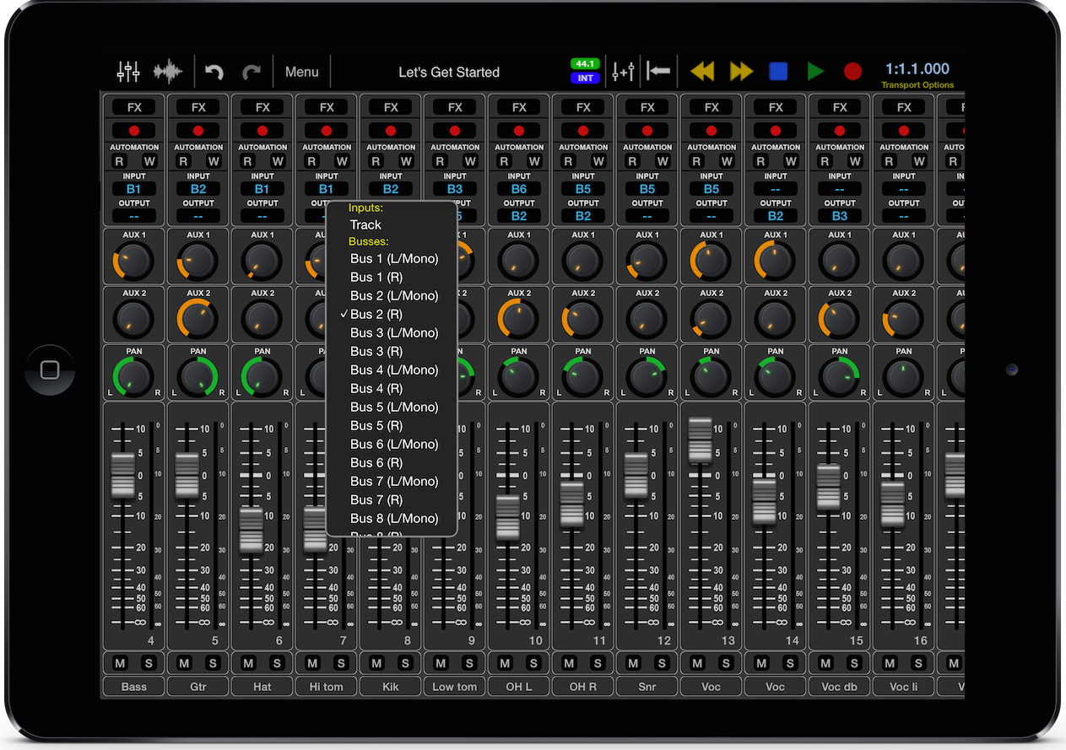Arm record on the Hat channel
The height and width of the screenshot is (750, 1066).
click(262, 131)
